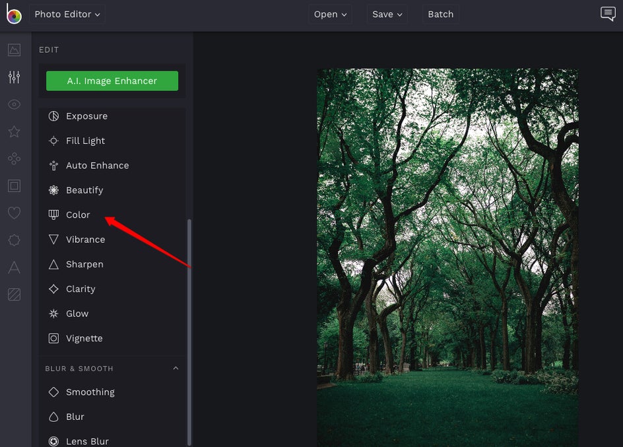Image resolution: width=623 pixels, height=447 pixels.
Task: Click the A.I. Image Enhancer button
Action: (112, 81)
